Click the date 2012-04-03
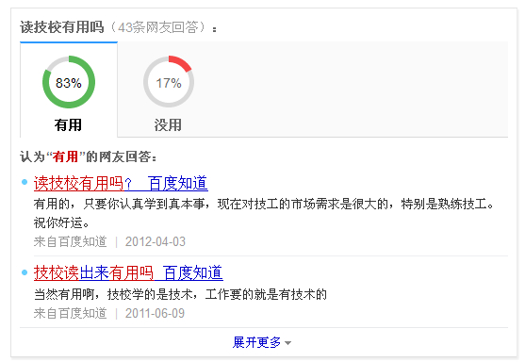Image resolution: width=525 pixels, height=362 pixels. (x=156, y=241)
